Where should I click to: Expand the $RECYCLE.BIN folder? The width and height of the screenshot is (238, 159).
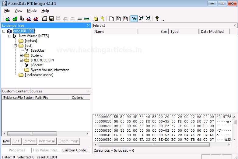tap(21, 60)
